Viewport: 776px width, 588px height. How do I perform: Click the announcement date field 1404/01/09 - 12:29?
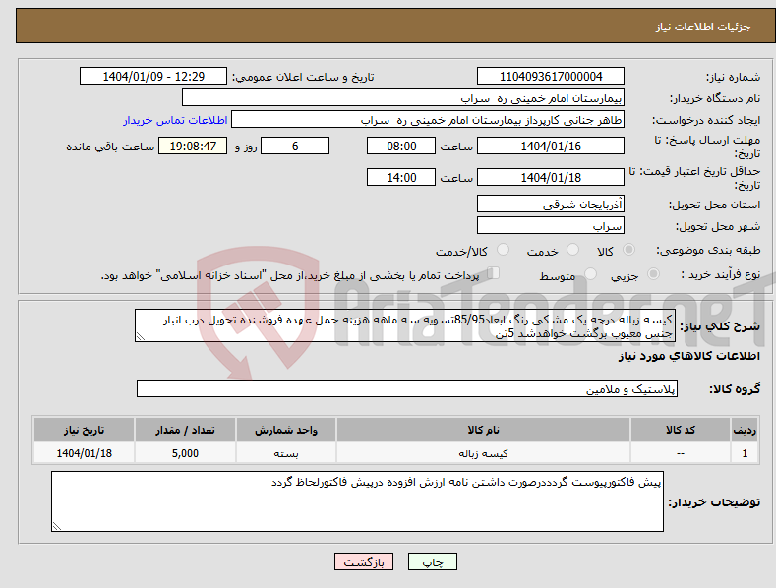[x=153, y=77]
